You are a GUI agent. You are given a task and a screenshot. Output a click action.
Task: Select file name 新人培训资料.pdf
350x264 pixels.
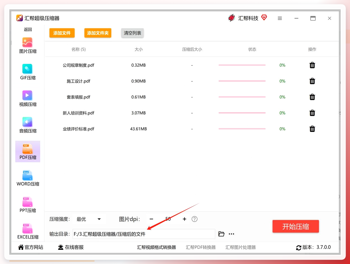(x=78, y=113)
